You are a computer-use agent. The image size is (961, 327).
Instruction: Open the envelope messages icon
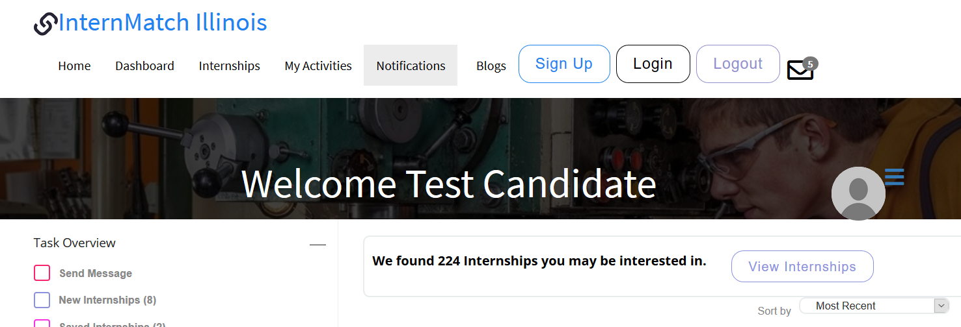(x=800, y=70)
